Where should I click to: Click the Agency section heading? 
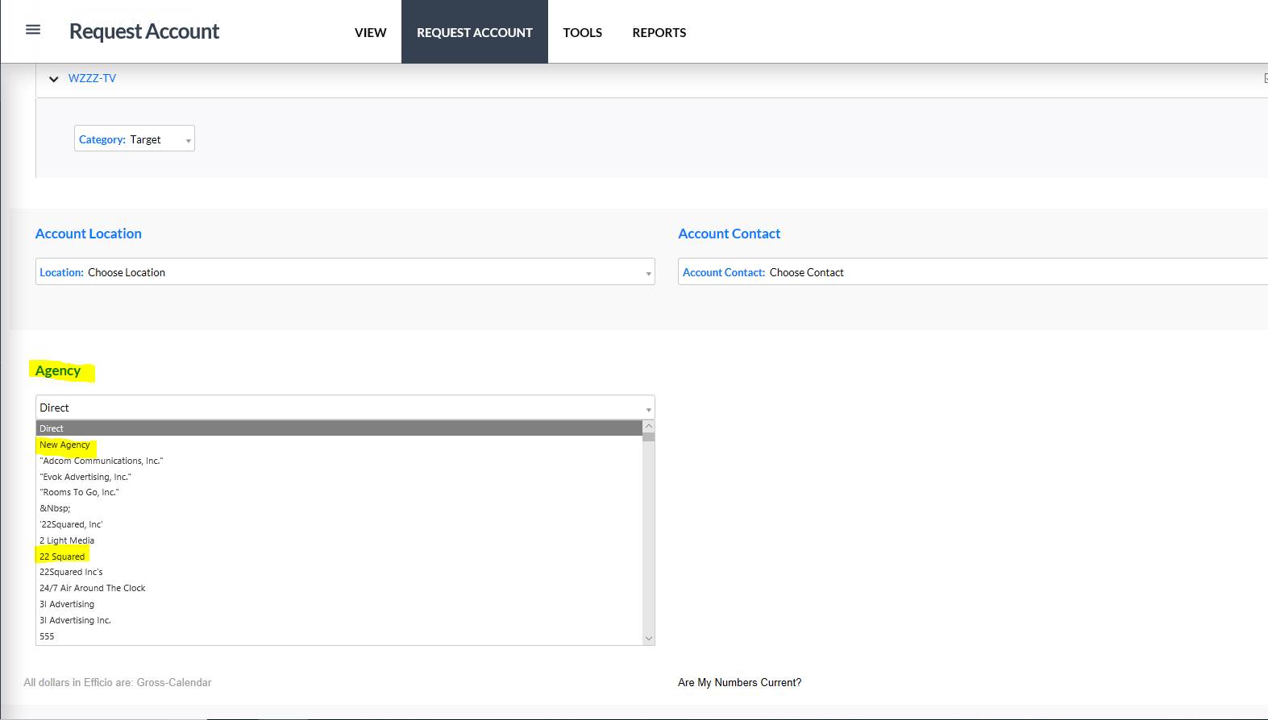58,370
